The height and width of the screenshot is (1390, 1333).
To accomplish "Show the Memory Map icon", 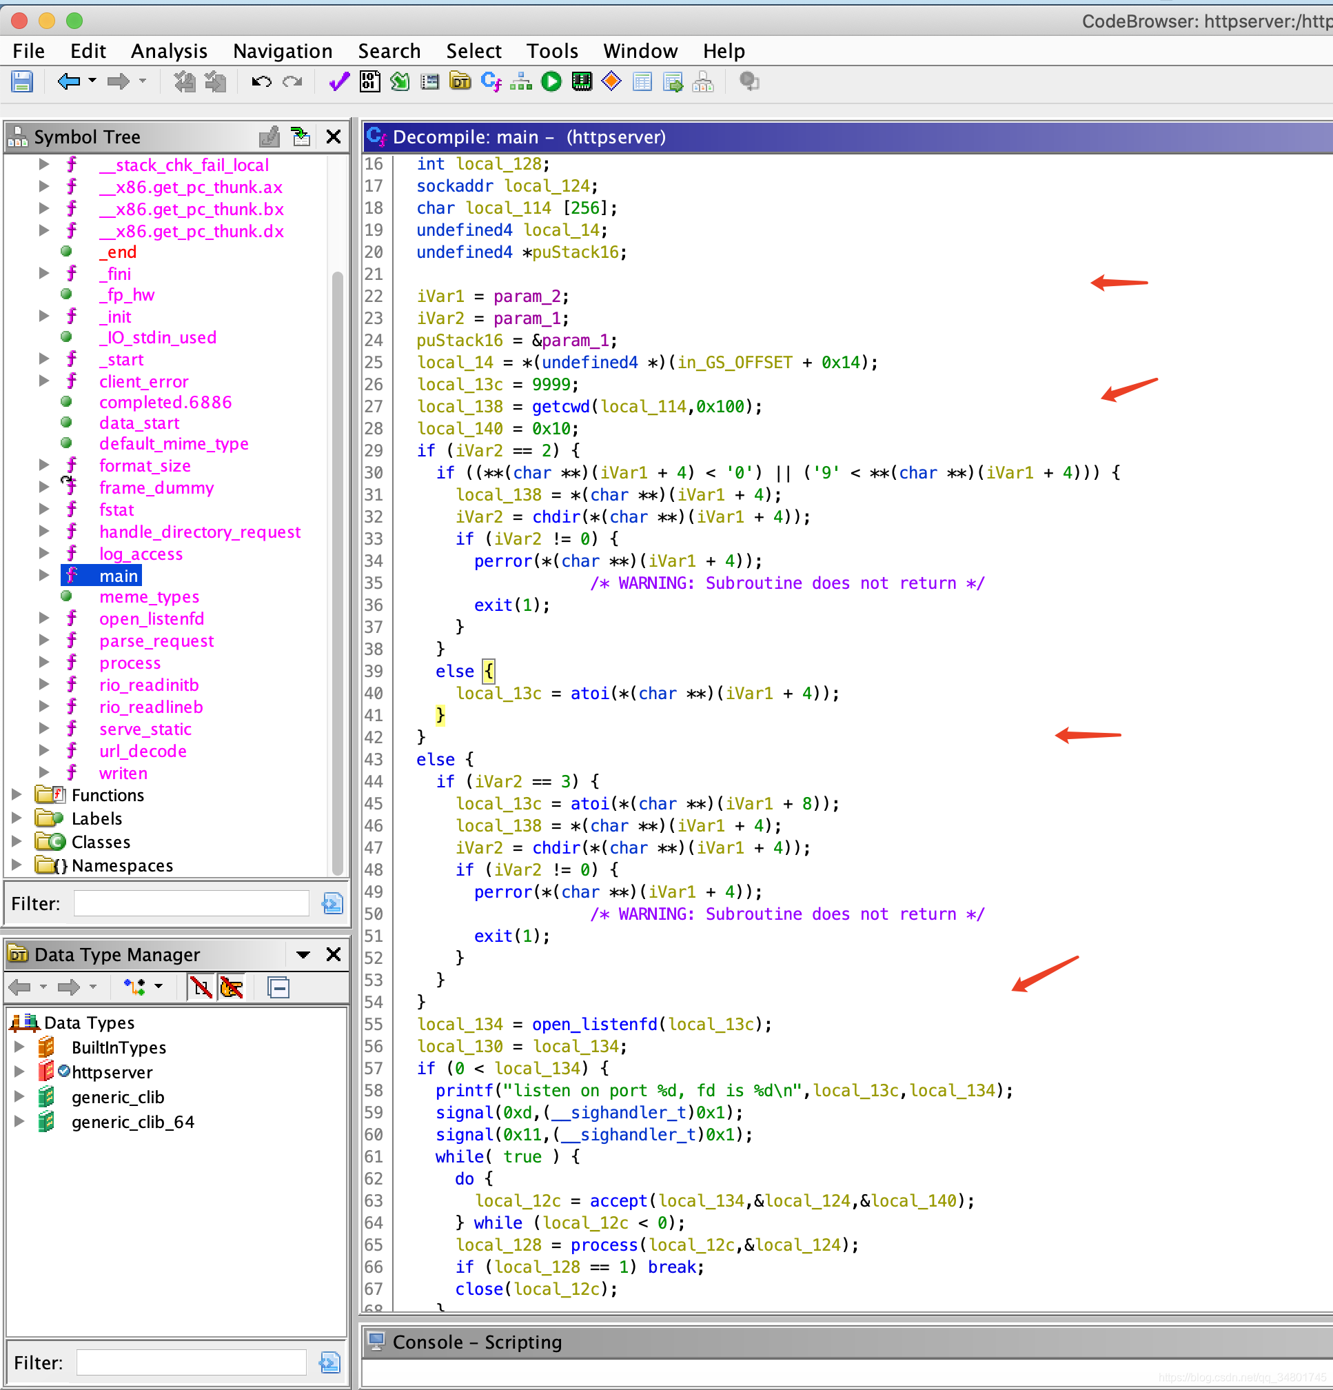I will click(x=582, y=82).
